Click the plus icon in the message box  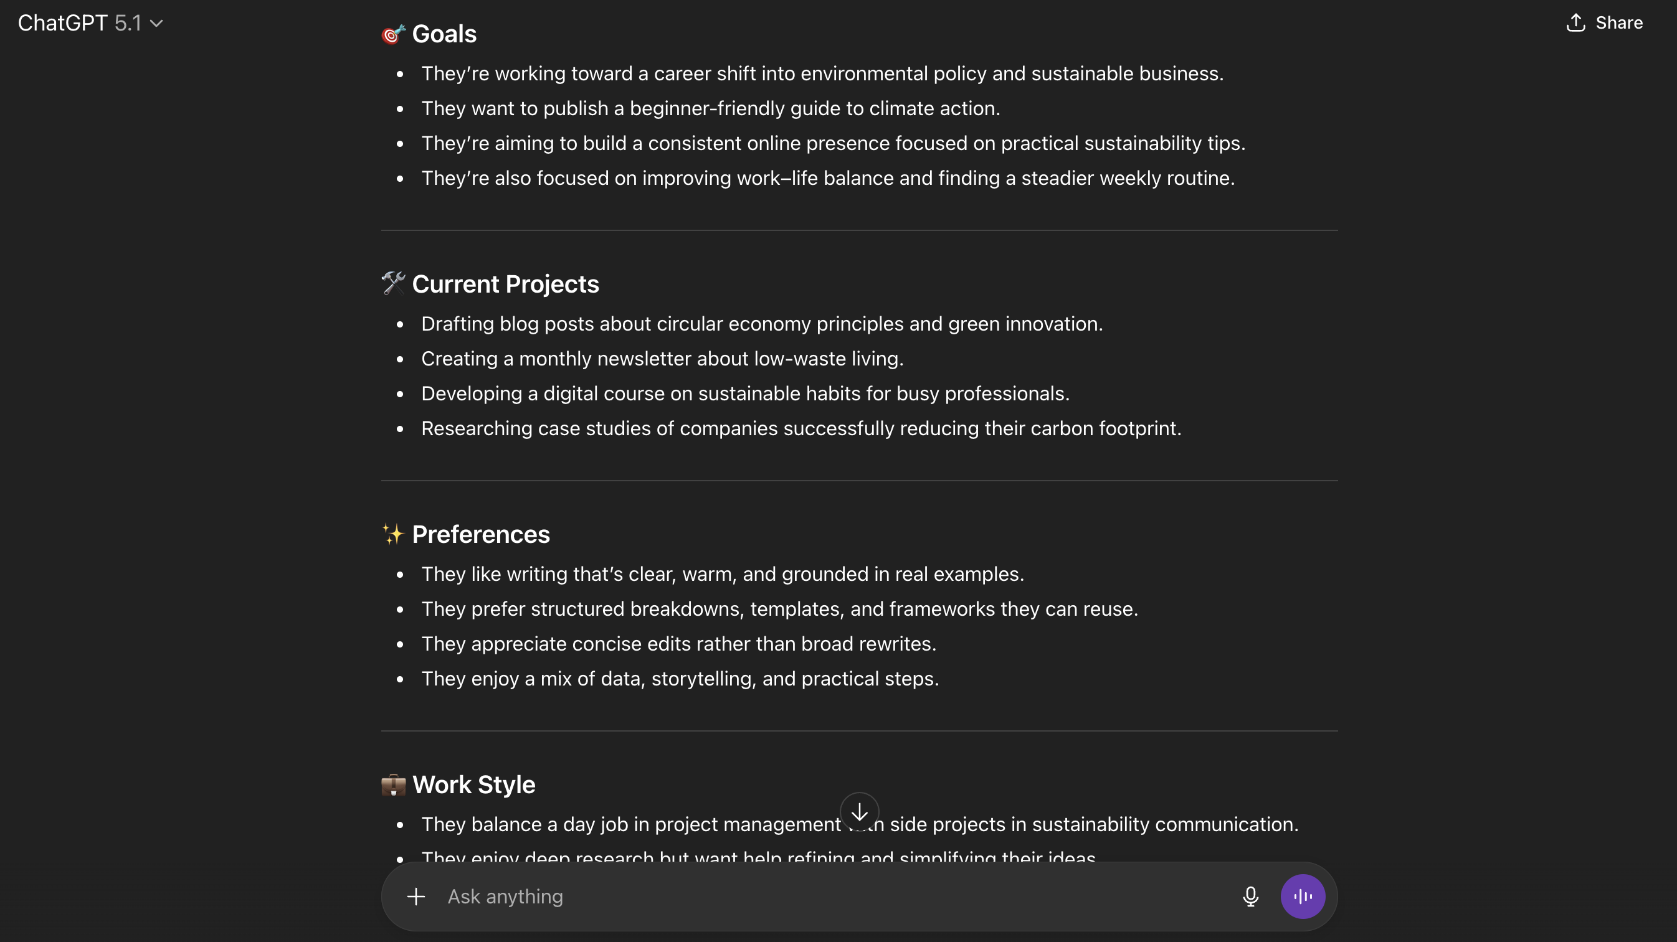[x=416, y=897]
